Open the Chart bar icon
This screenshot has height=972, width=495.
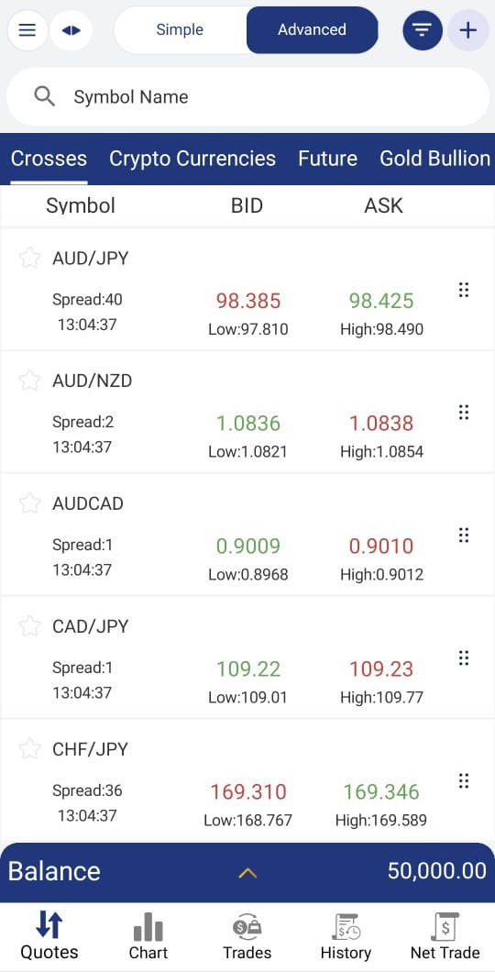tap(148, 926)
